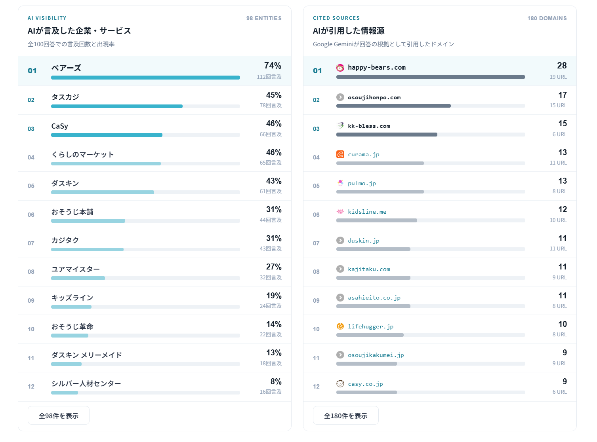Click the osoujihonpo.com gray arrow icon

coord(340,97)
